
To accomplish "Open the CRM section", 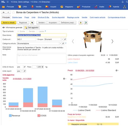I will 22,7.
